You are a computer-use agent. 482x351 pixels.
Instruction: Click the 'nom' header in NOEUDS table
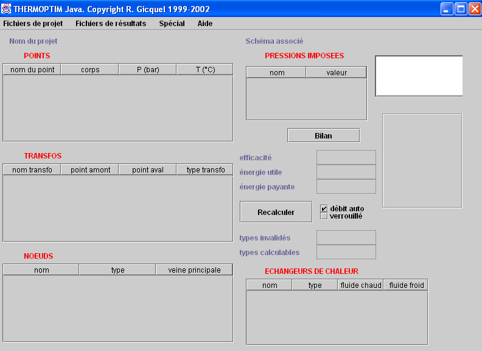[41, 270]
